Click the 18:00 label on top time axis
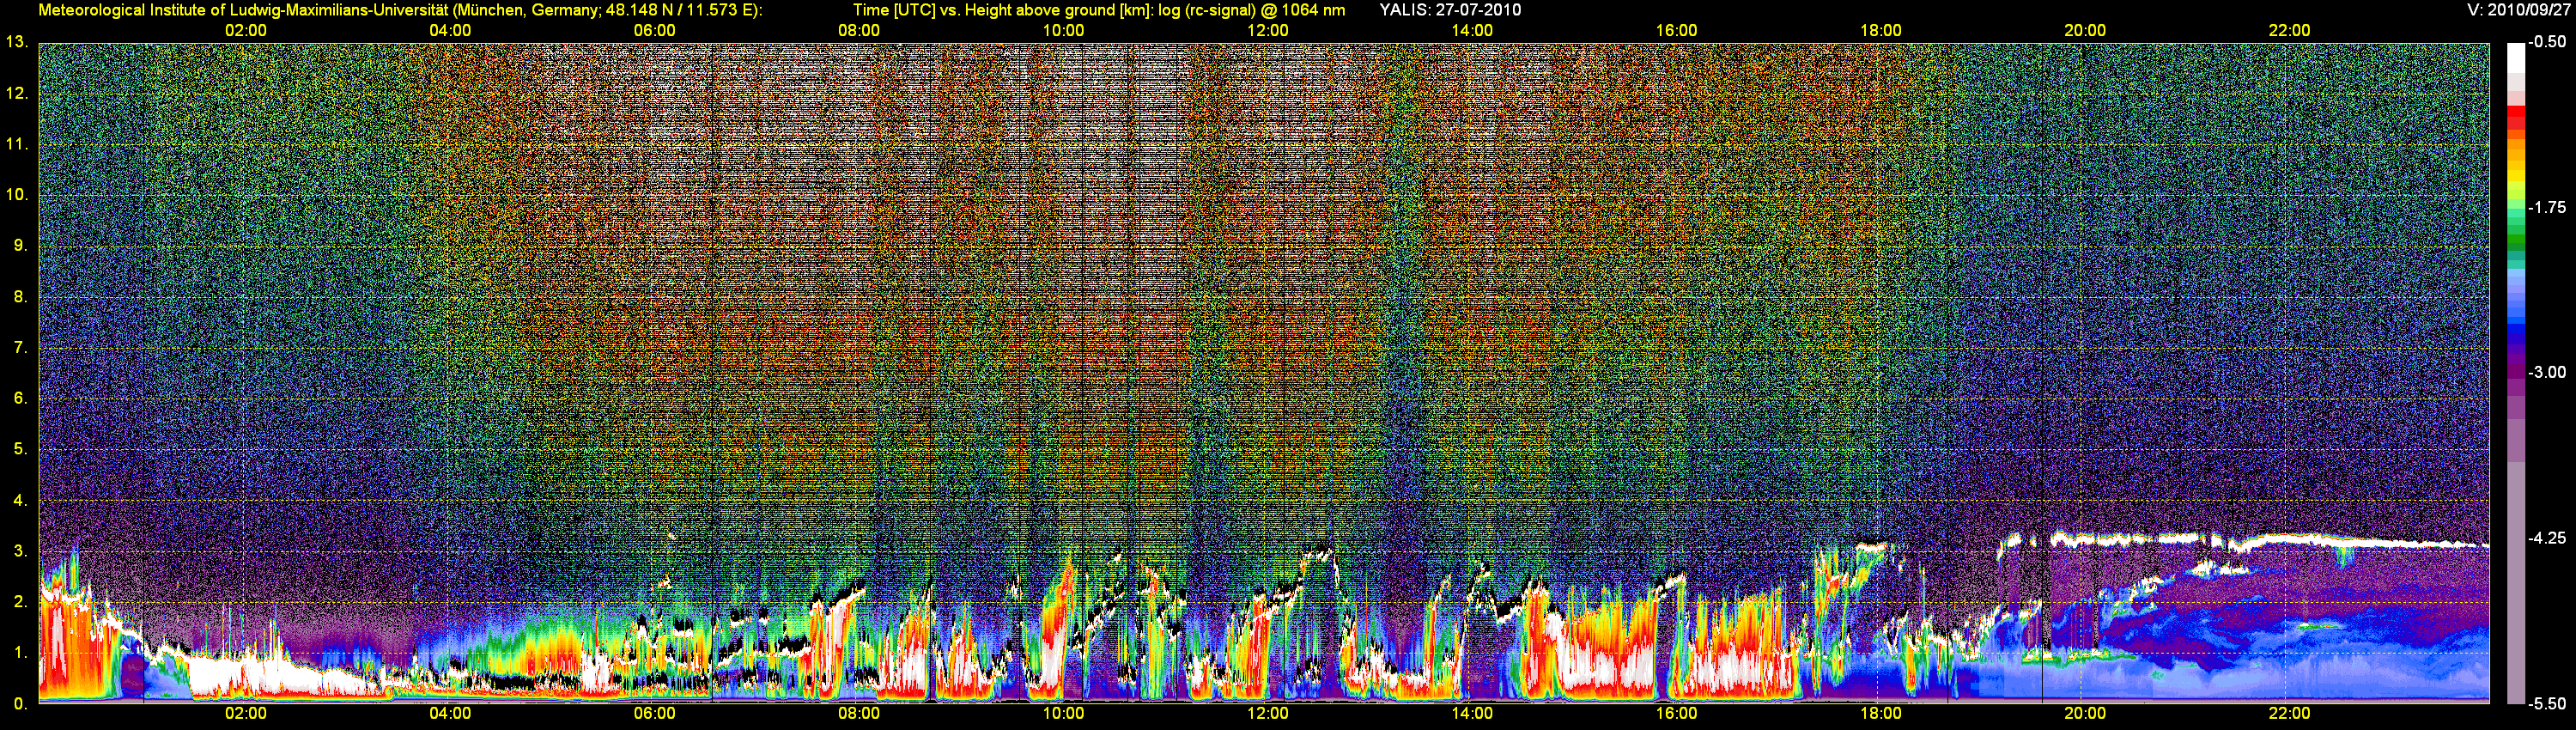2576x730 pixels. [x=1880, y=31]
